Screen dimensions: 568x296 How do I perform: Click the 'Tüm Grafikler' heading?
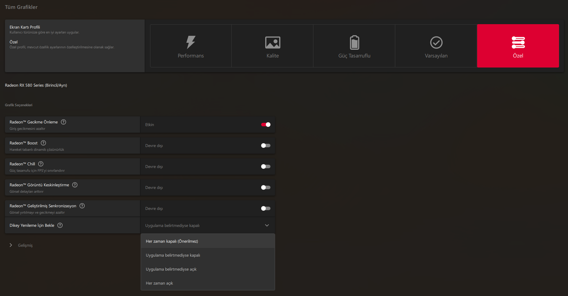(x=21, y=7)
